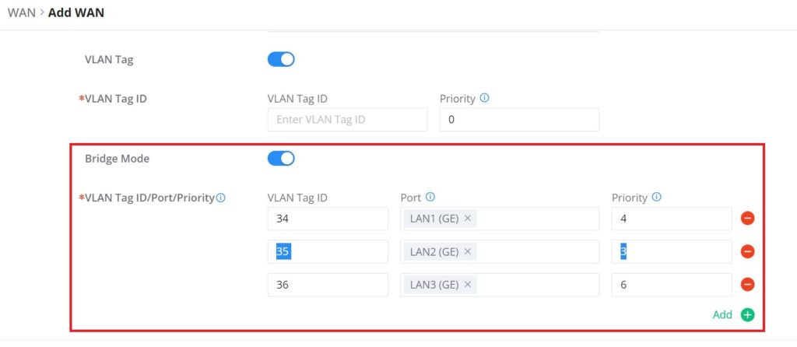The image size is (797, 347).
Task: Click the VLAN Tag ID field showing 36
Action: (328, 285)
